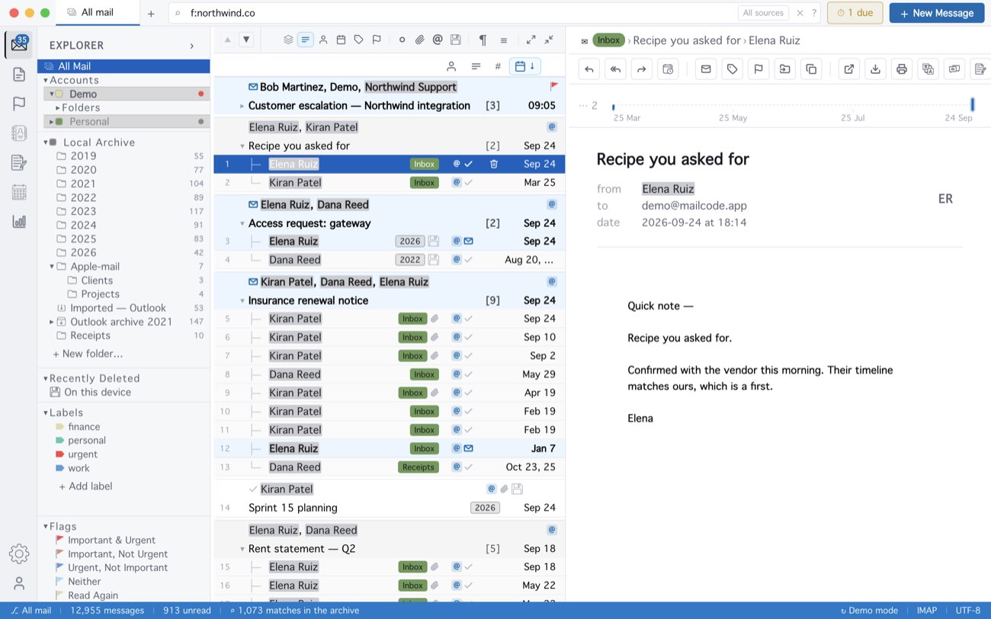The height and width of the screenshot is (619, 991).
Task: Toggle the flag filter in list toolbar
Action: coord(377,40)
